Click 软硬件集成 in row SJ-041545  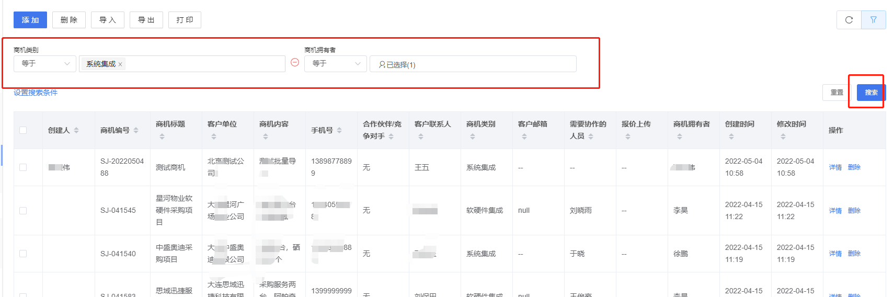pos(485,210)
